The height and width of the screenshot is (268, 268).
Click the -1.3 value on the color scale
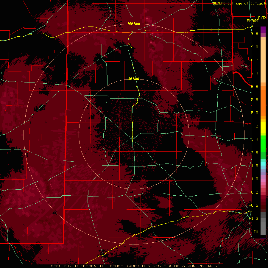pyautogui.click(x=253, y=219)
